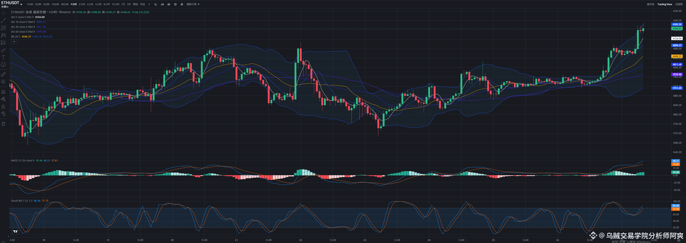This screenshot has height=243, width=686.
Task: Toggle stay-in-drawing-mode pencil lock
Action: (3, 99)
